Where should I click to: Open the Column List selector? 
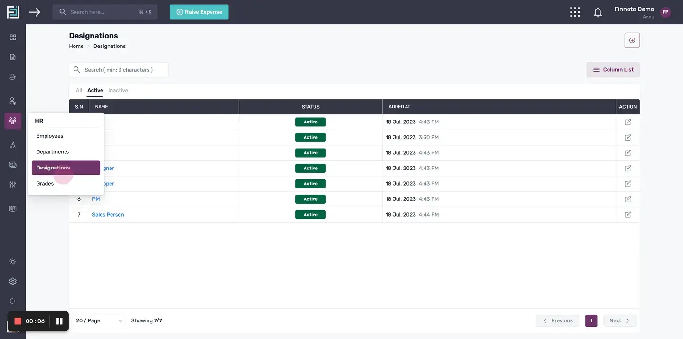pos(613,70)
